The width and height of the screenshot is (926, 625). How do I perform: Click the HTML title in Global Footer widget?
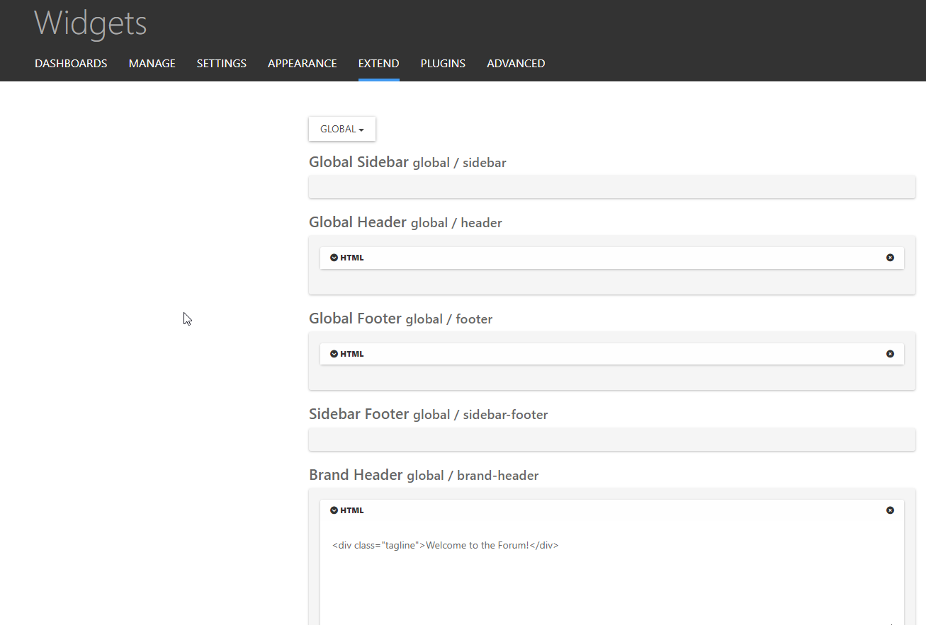pyautogui.click(x=352, y=354)
